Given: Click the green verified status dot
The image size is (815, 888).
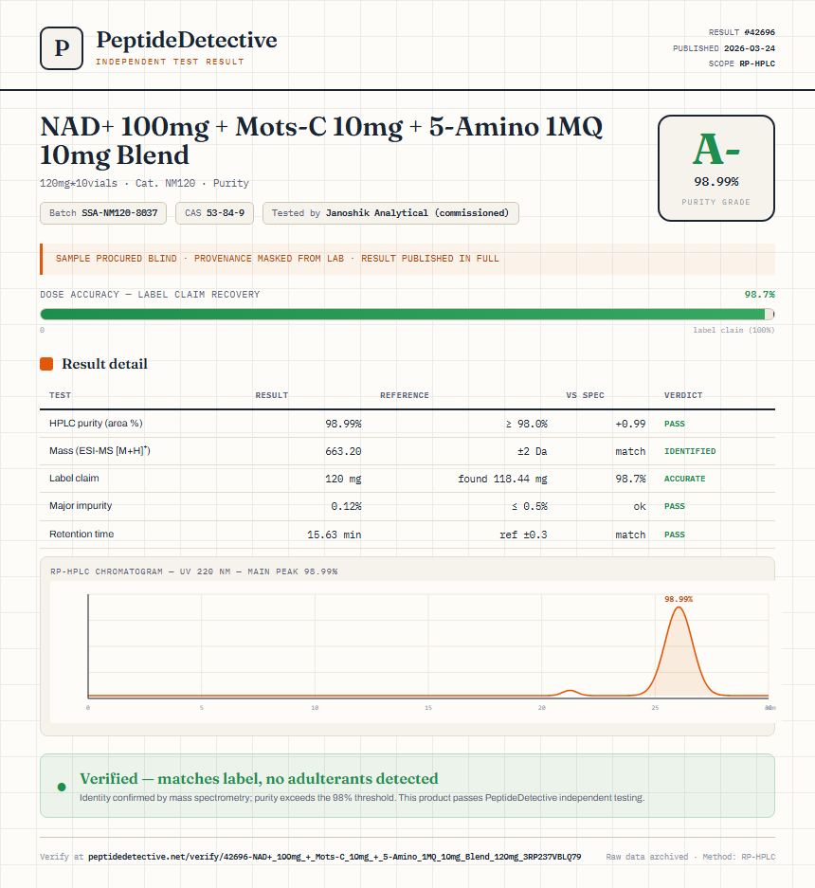Looking at the screenshot, I should pyautogui.click(x=62, y=787).
